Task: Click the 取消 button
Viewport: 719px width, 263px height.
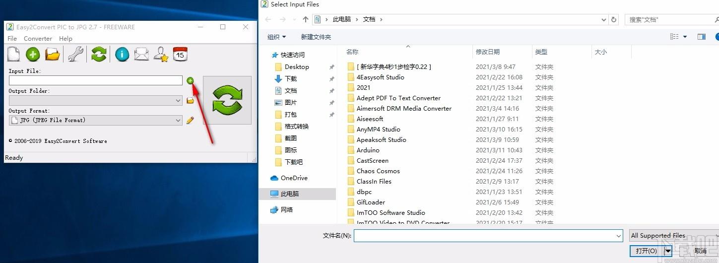Action: pos(701,251)
